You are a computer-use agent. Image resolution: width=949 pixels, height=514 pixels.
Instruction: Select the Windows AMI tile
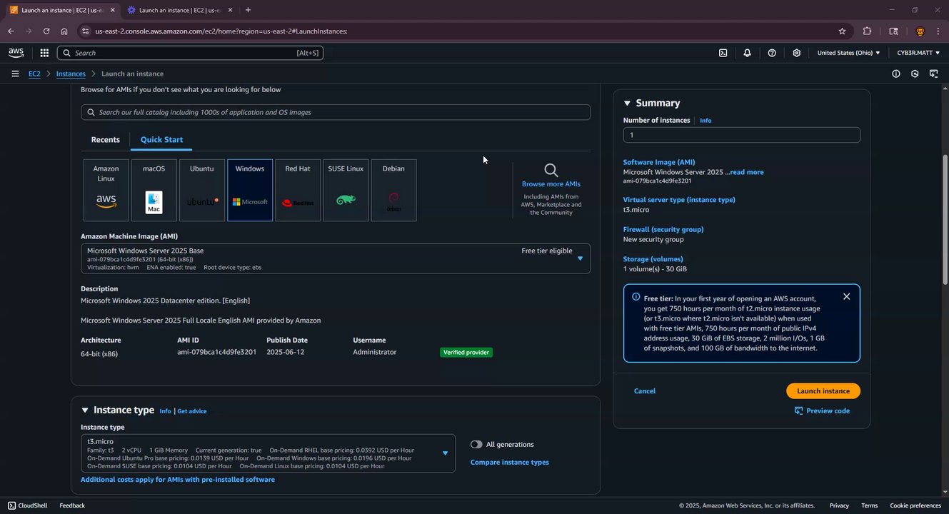(250, 190)
